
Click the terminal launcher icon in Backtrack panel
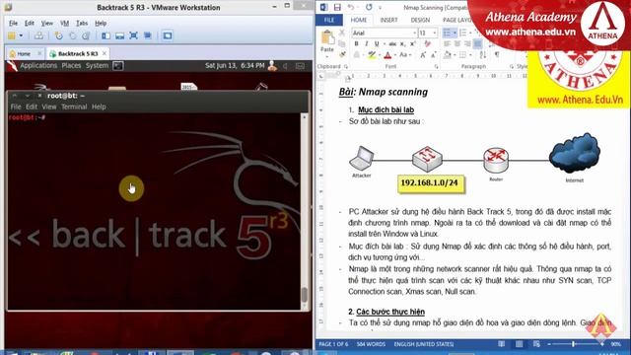pos(118,66)
